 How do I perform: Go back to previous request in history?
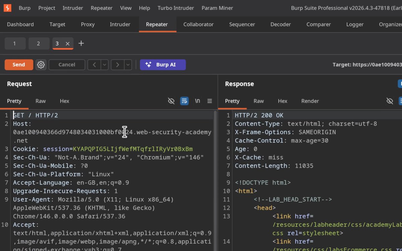click(x=94, y=65)
